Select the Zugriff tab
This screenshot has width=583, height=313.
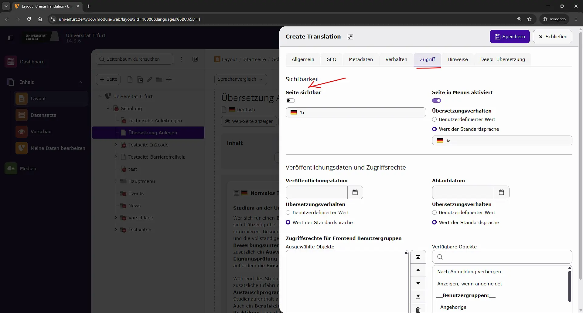[427, 59]
